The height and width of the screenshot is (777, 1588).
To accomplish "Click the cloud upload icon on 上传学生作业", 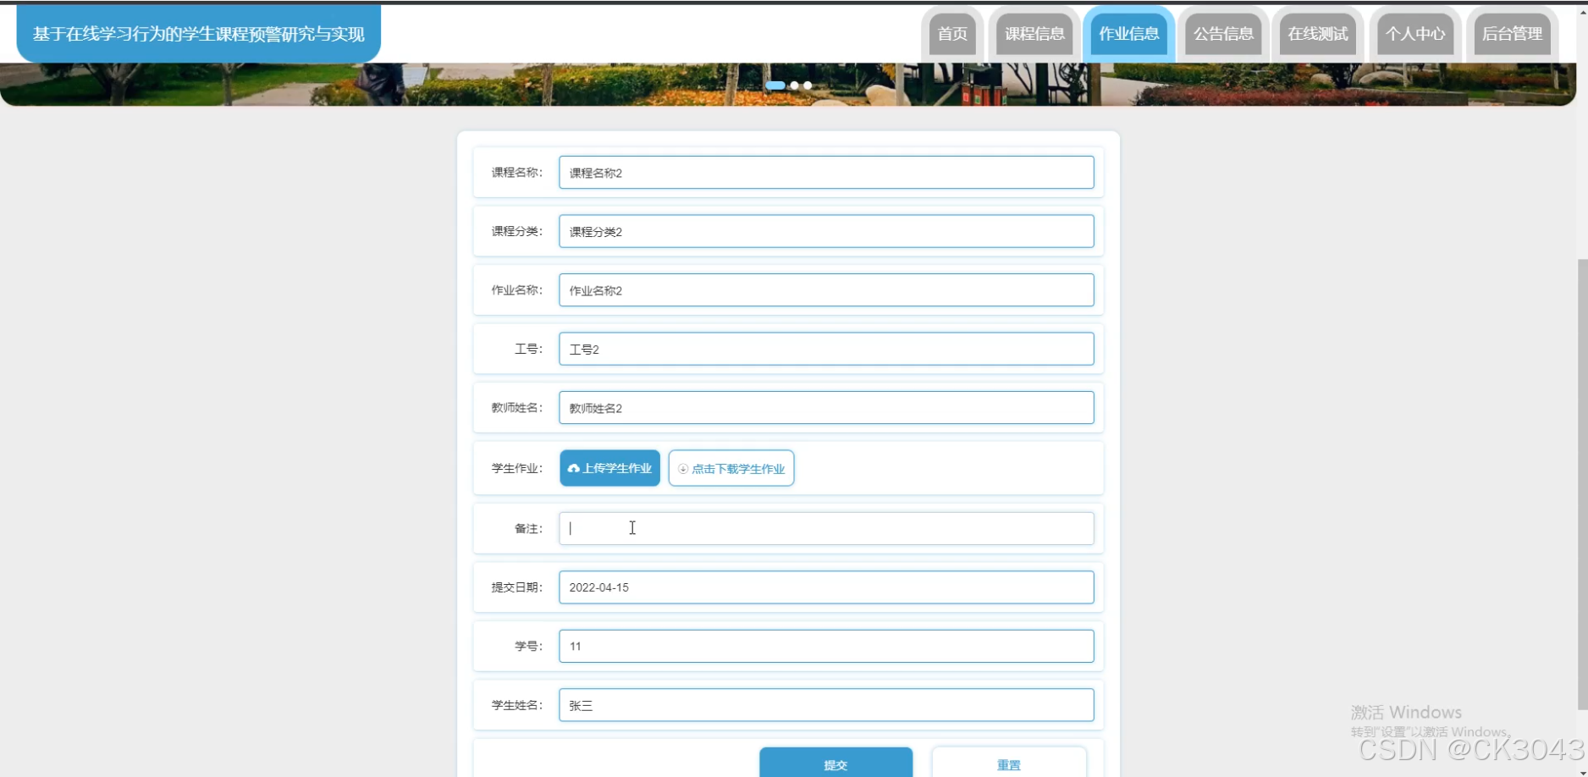I will pos(574,468).
